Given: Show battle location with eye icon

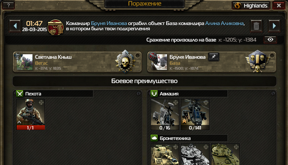Looking at the screenshot, I should (x=270, y=40).
